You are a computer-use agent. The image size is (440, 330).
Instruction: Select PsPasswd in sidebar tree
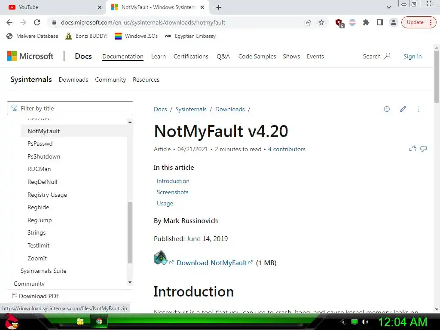40,144
